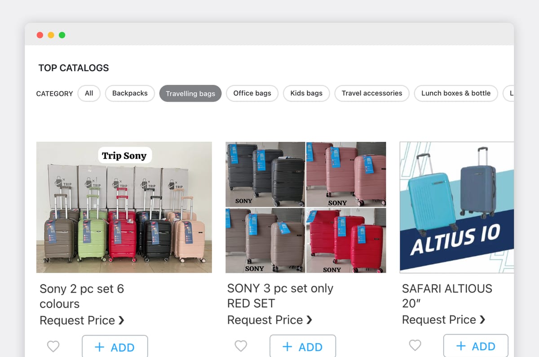The height and width of the screenshot is (357, 539).
Task: Open the Request Price arrow for SAFARI ALTIOUS
Action: tap(484, 320)
